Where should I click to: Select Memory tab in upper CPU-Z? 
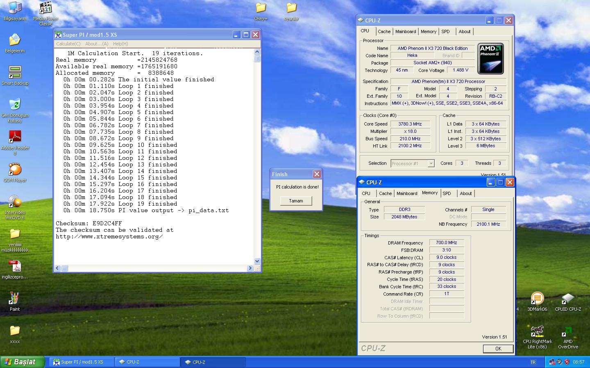click(x=429, y=31)
